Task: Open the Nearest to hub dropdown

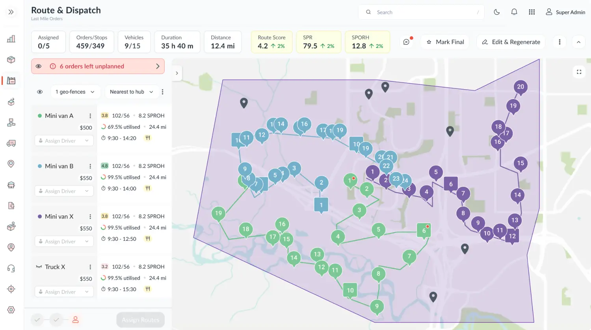Action: tap(131, 92)
